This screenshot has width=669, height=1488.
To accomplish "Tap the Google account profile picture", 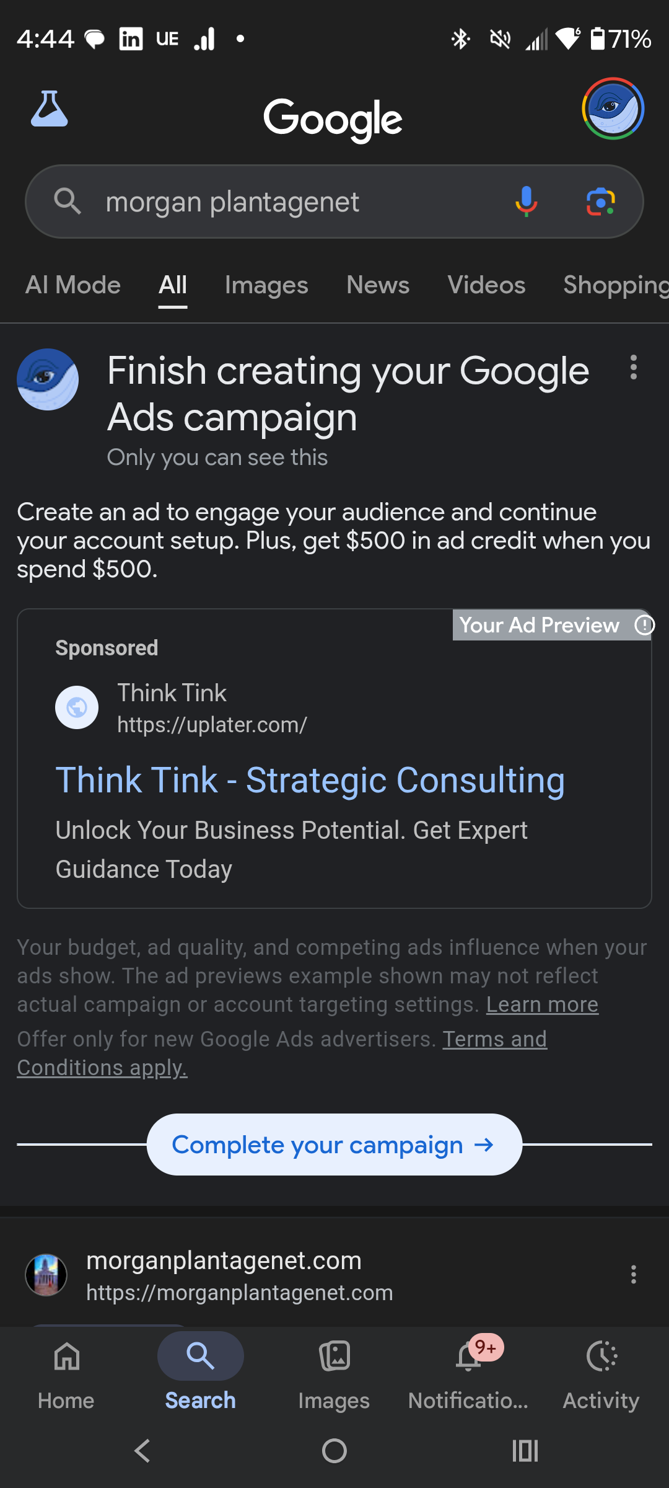I will click(613, 108).
